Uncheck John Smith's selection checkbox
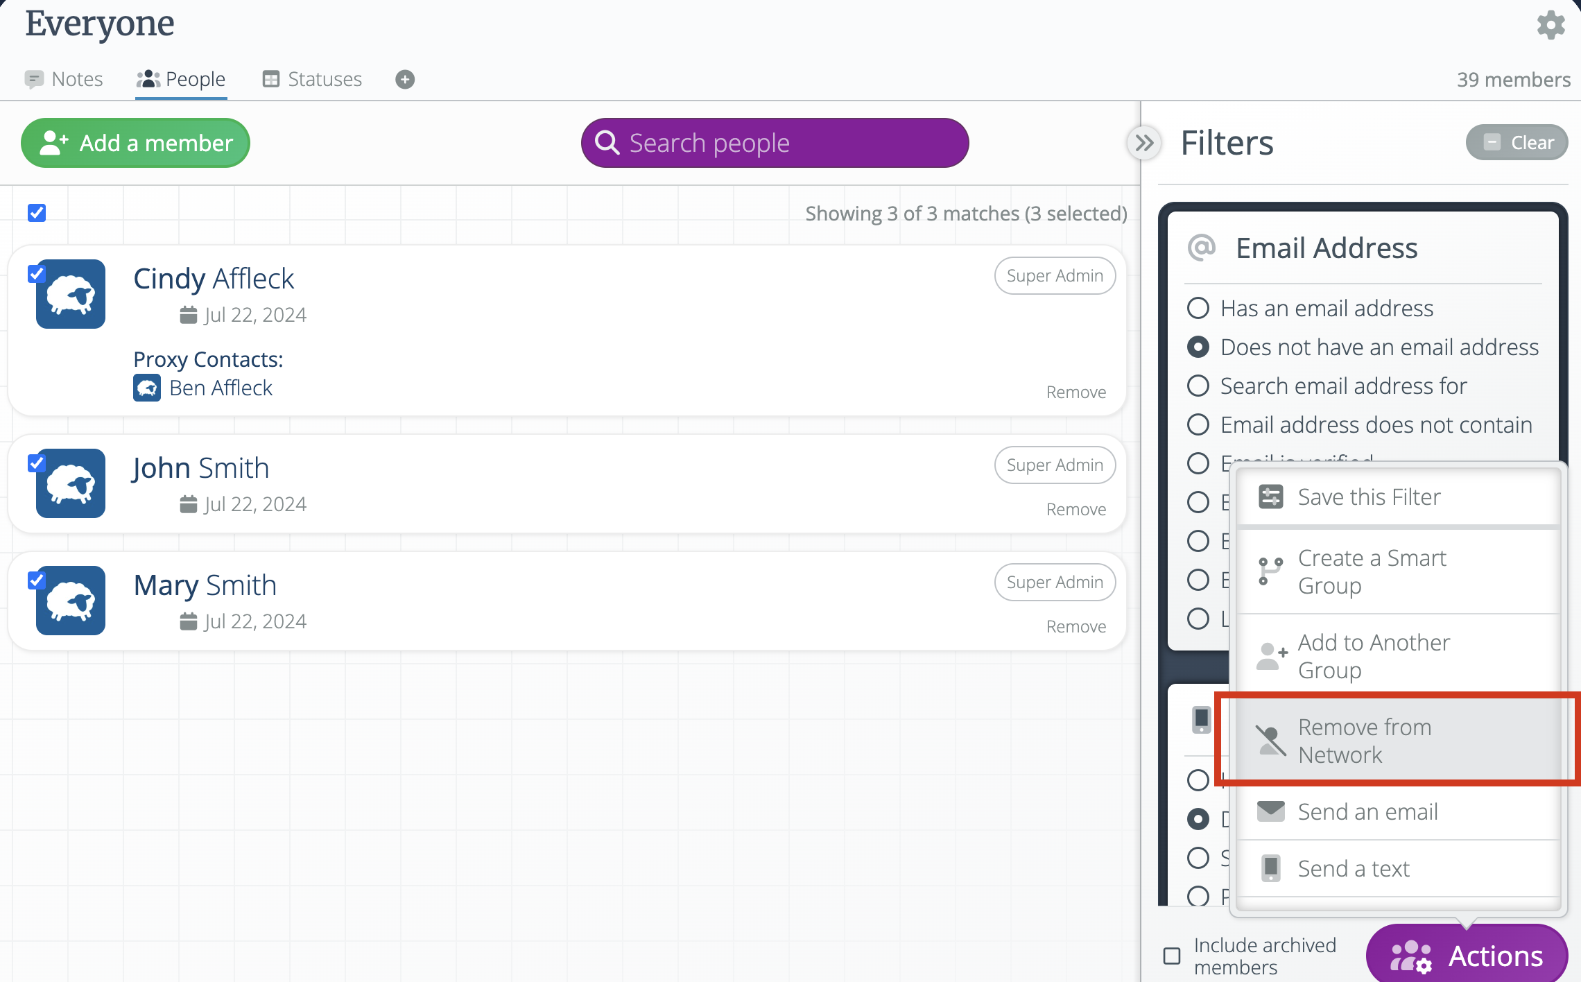Image resolution: width=1581 pixels, height=982 pixels. [37, 463]
